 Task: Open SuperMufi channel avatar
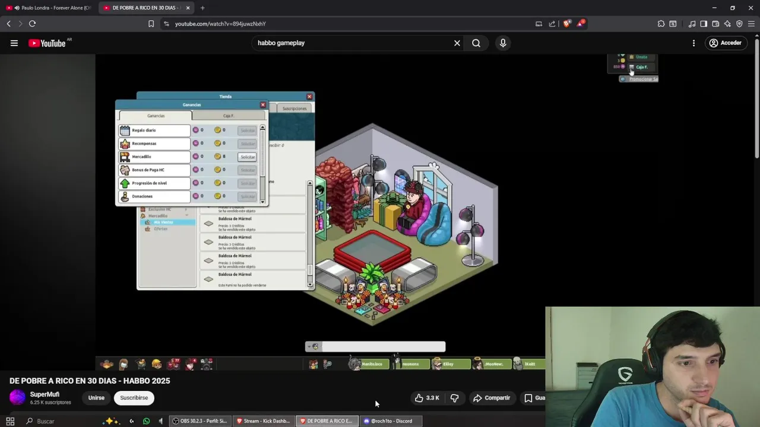tap(18, 397)
